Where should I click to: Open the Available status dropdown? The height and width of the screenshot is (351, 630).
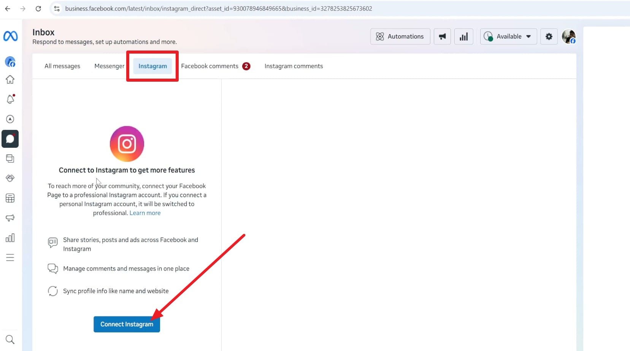tap(508, 36)
